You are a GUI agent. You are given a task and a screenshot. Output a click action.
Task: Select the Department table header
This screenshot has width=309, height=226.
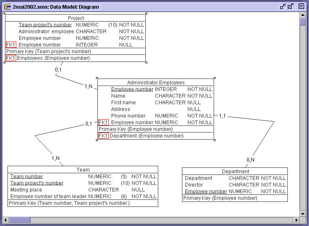(235, 171)
